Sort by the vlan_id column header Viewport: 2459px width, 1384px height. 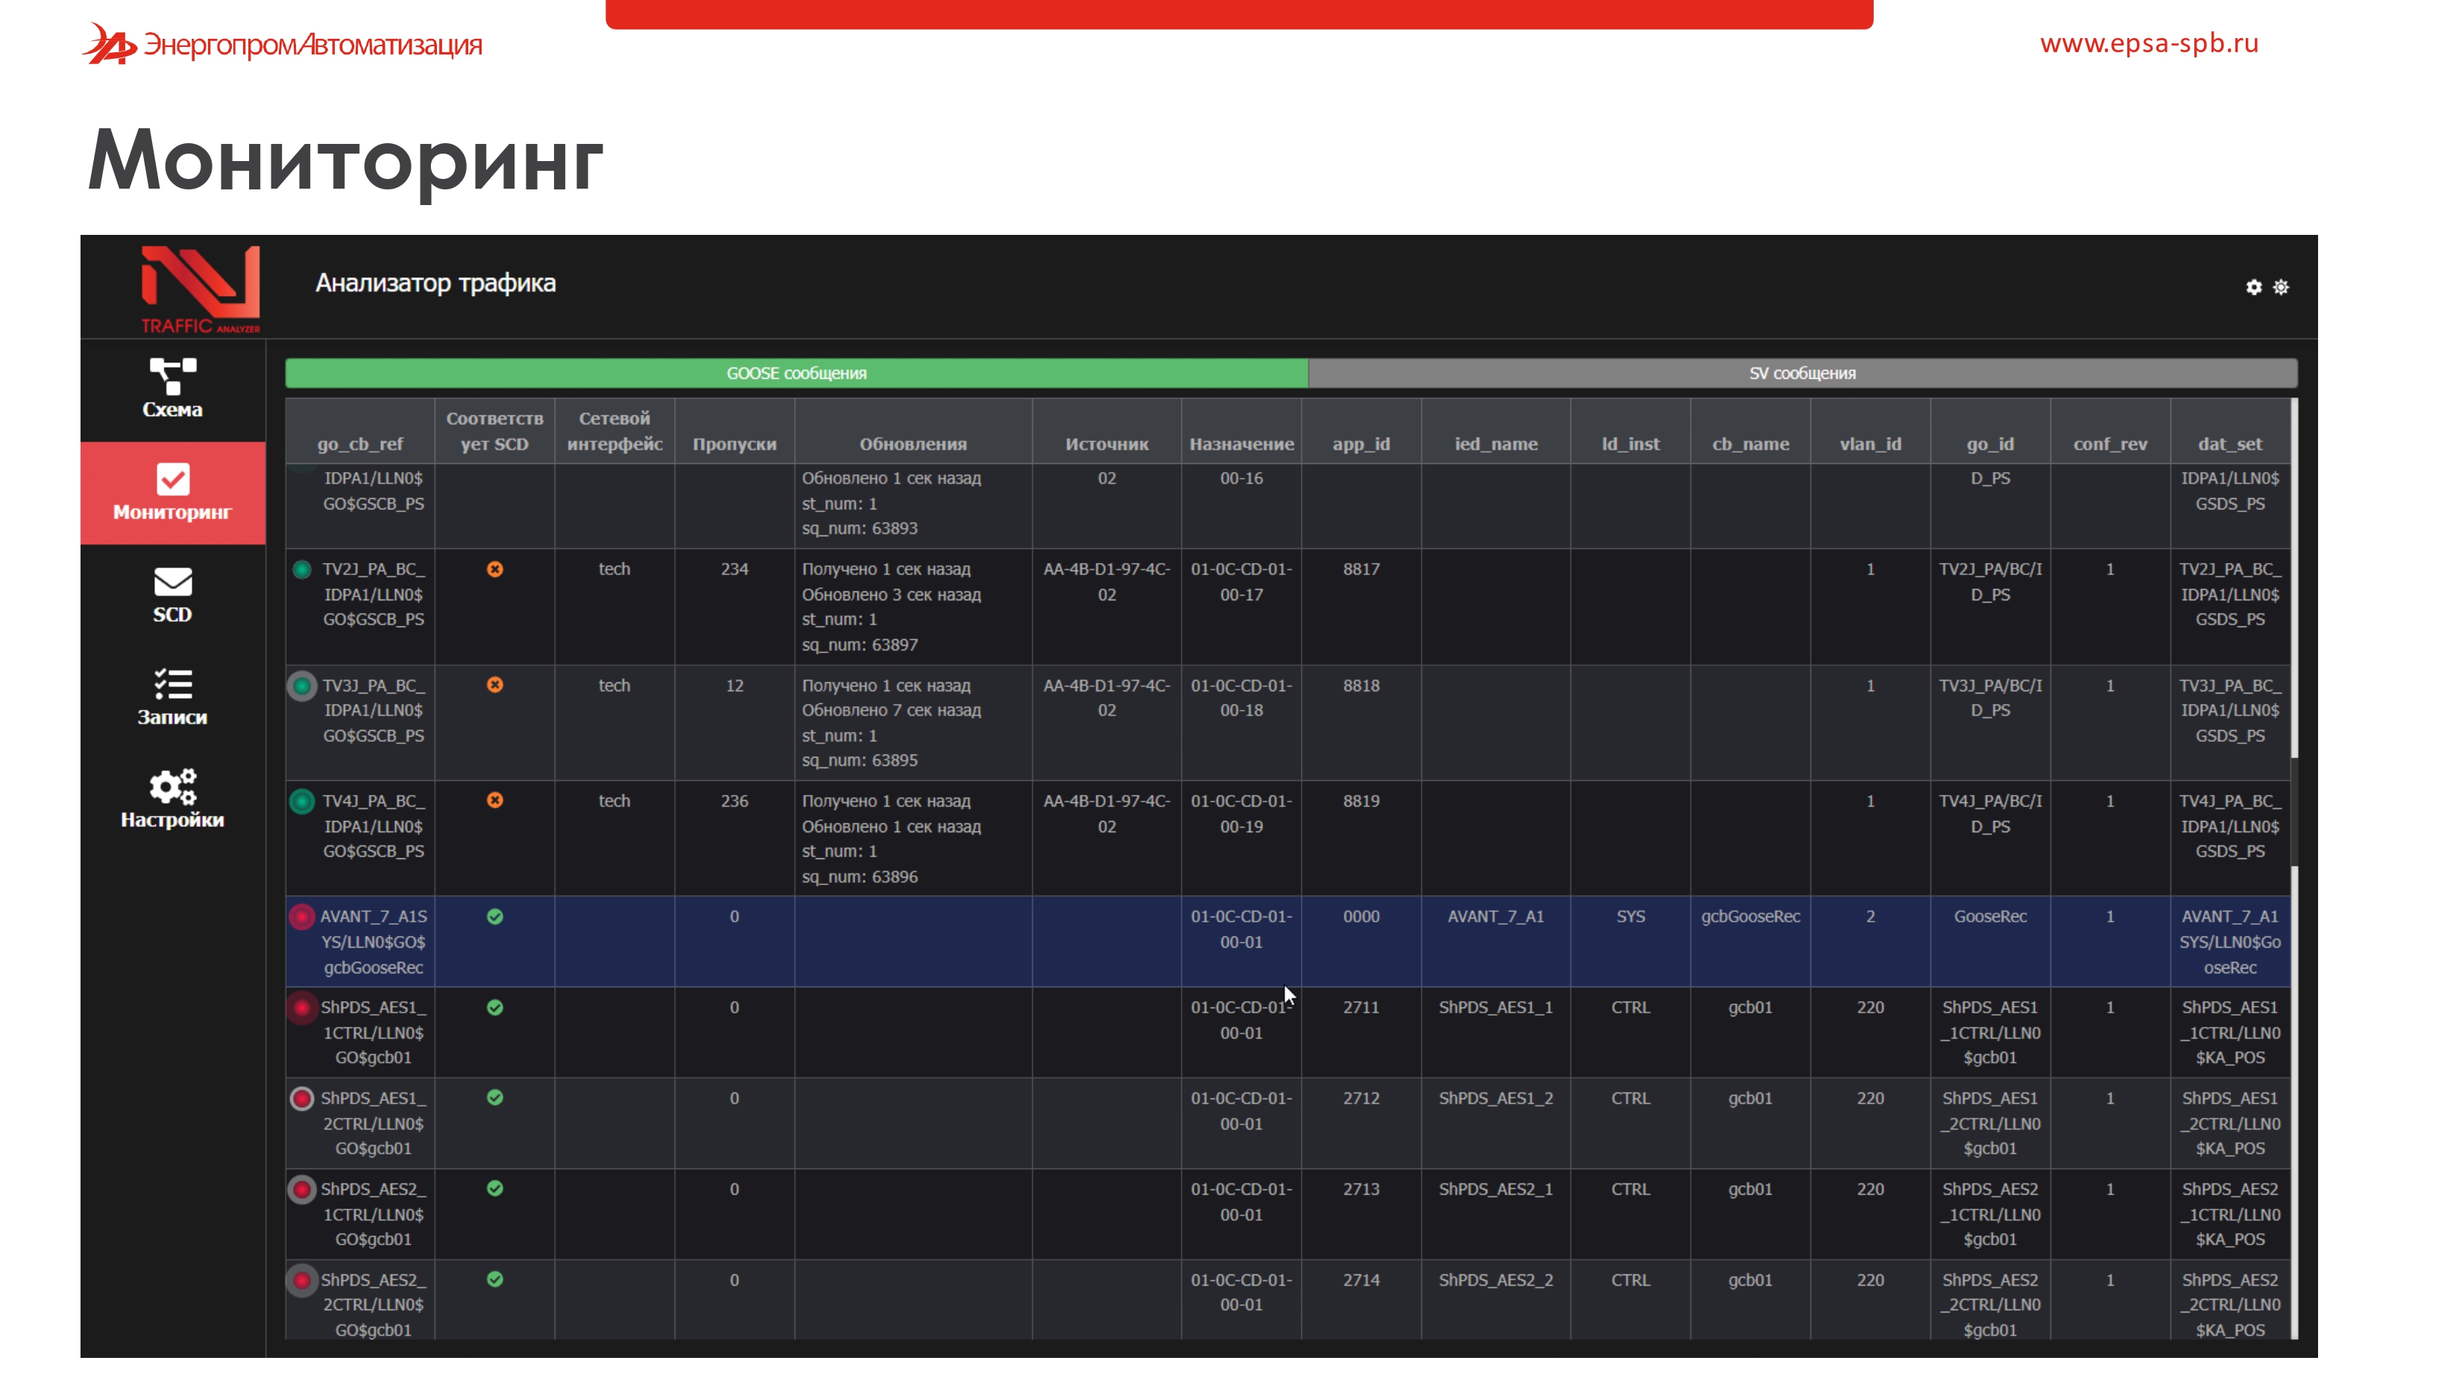pyautogui.click(x=1870, y=444)
